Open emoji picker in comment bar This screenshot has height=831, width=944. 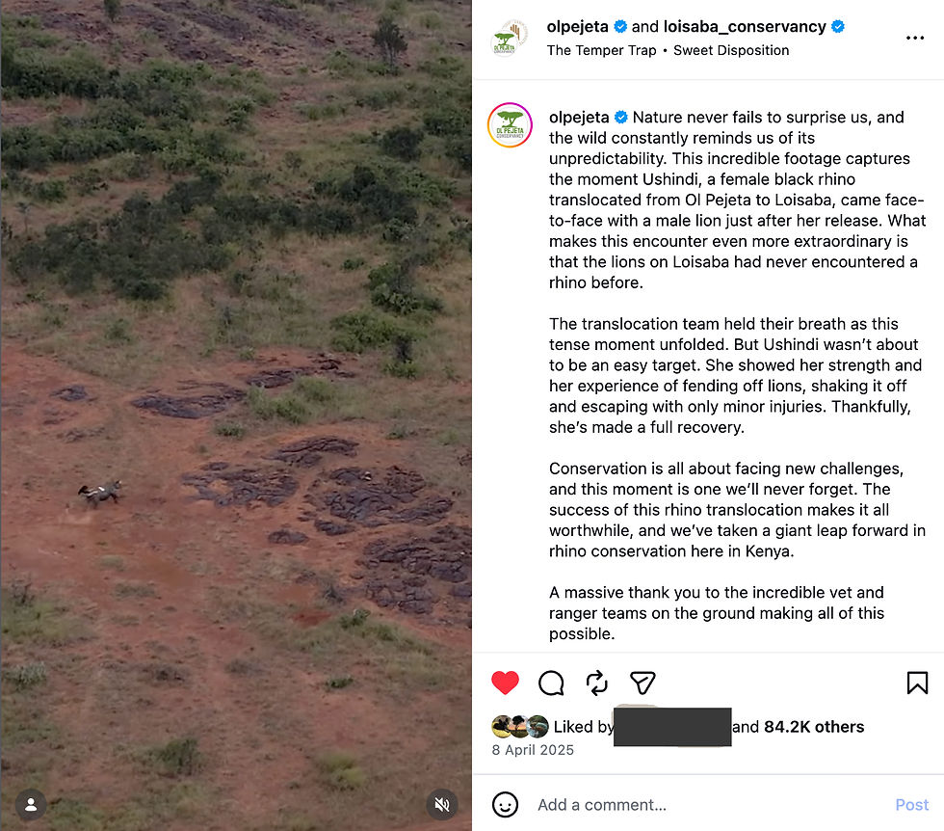pyautogui.click(x=505, y=804)
